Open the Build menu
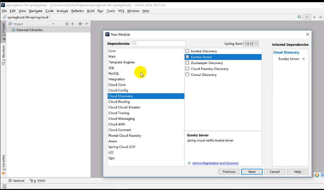Screen dimensions: 324x190 tap(91, 11)
